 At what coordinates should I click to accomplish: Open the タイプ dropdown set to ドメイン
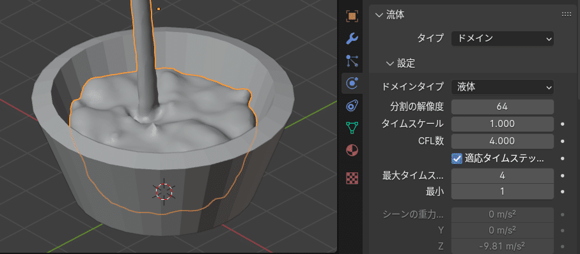pos(503,38)
